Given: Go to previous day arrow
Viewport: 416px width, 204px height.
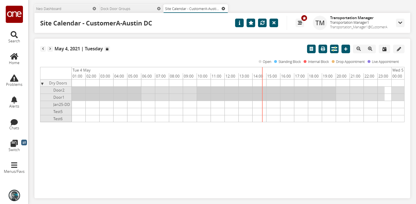Looking at the screenshot, I should click(43, 49).
